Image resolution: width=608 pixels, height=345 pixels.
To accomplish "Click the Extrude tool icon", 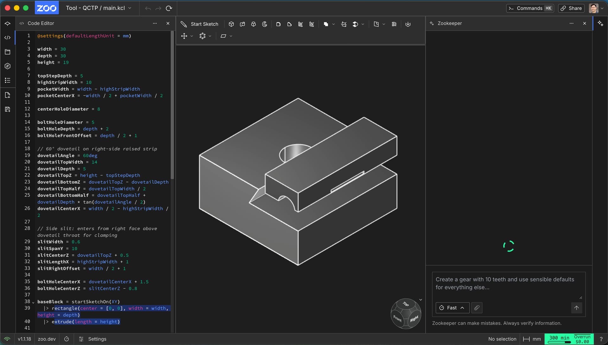I will coord(231,24).
